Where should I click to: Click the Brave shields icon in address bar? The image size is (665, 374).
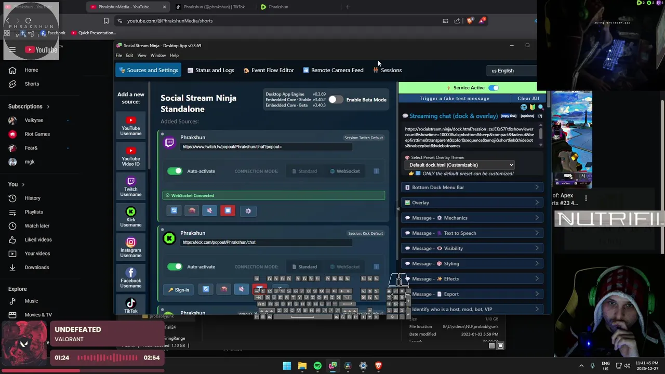click(x=470, y=21)
